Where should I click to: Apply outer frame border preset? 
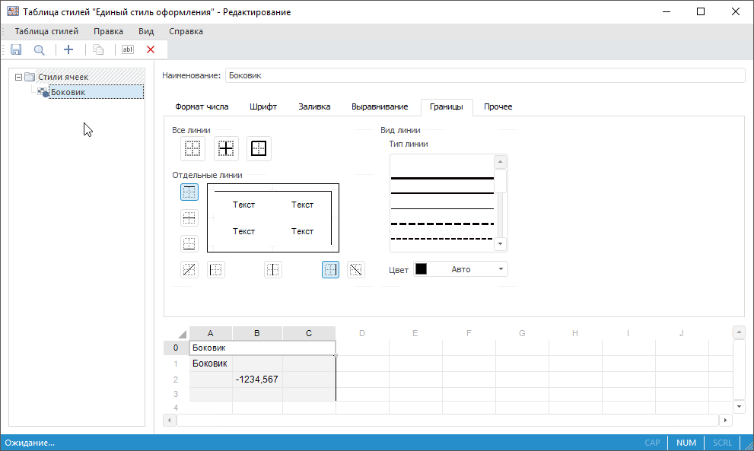259,149
